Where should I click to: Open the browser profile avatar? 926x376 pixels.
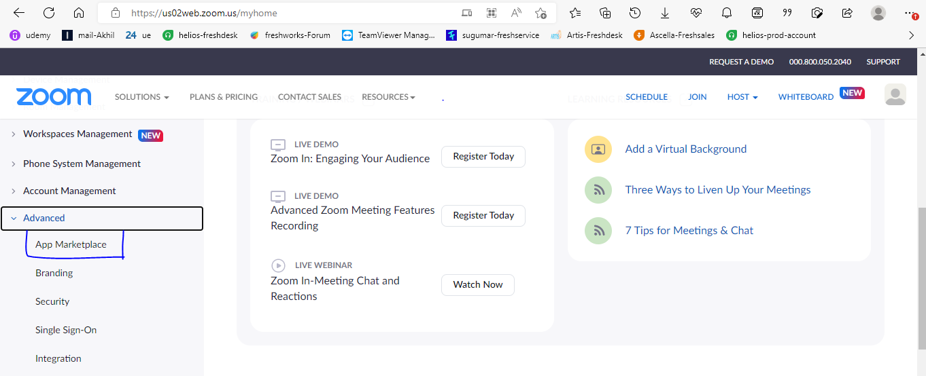point(878,13)
